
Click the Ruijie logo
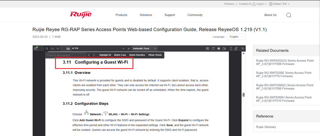click(81, 15)
